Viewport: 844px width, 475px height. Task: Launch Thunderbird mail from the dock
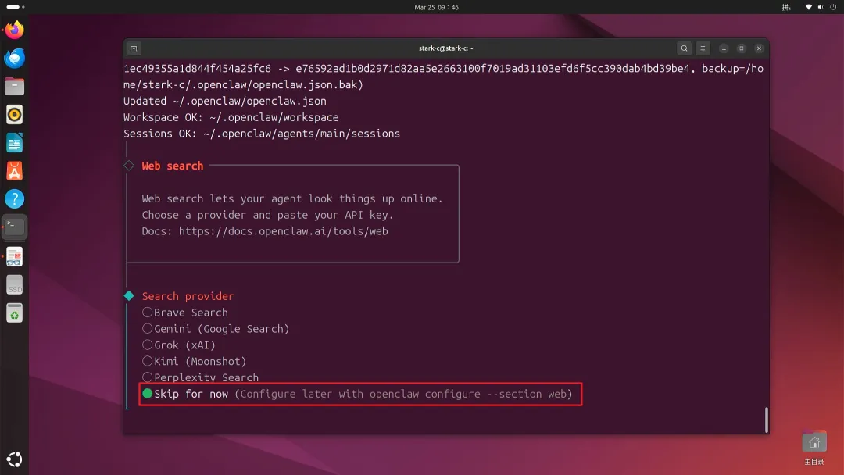point(15,58)
